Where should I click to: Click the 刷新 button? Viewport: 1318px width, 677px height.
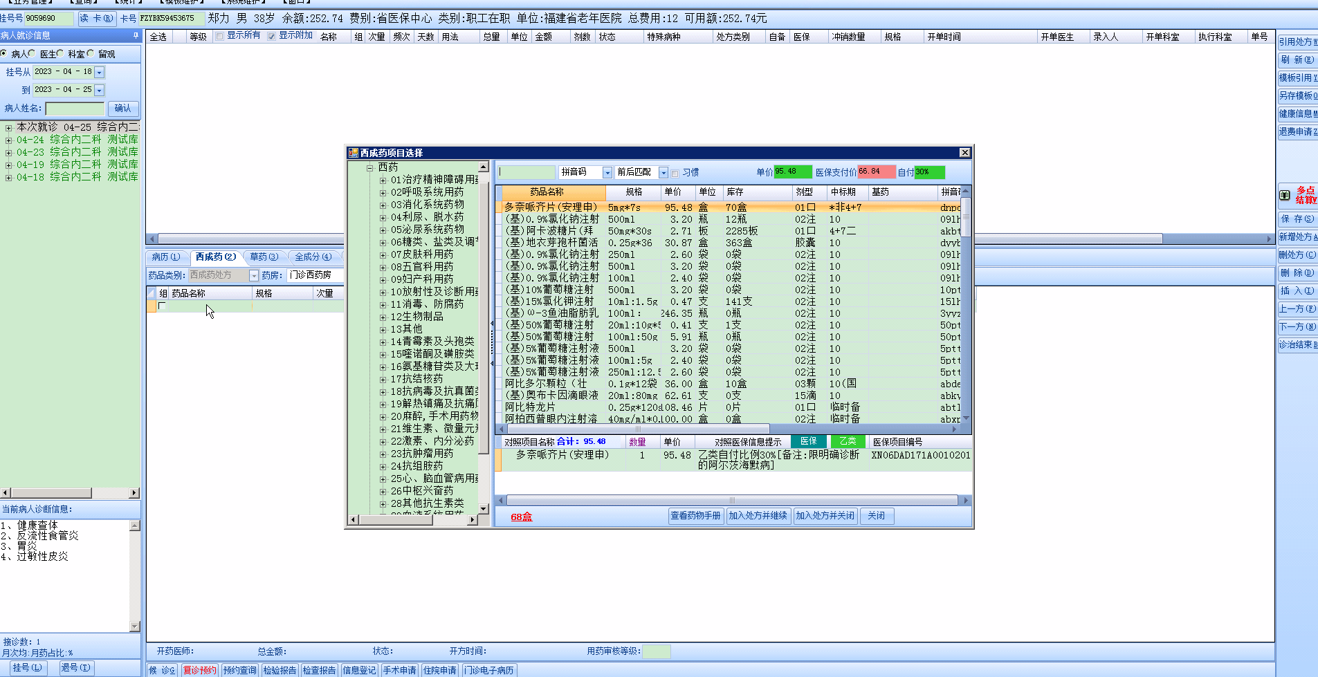[1297, 59]
